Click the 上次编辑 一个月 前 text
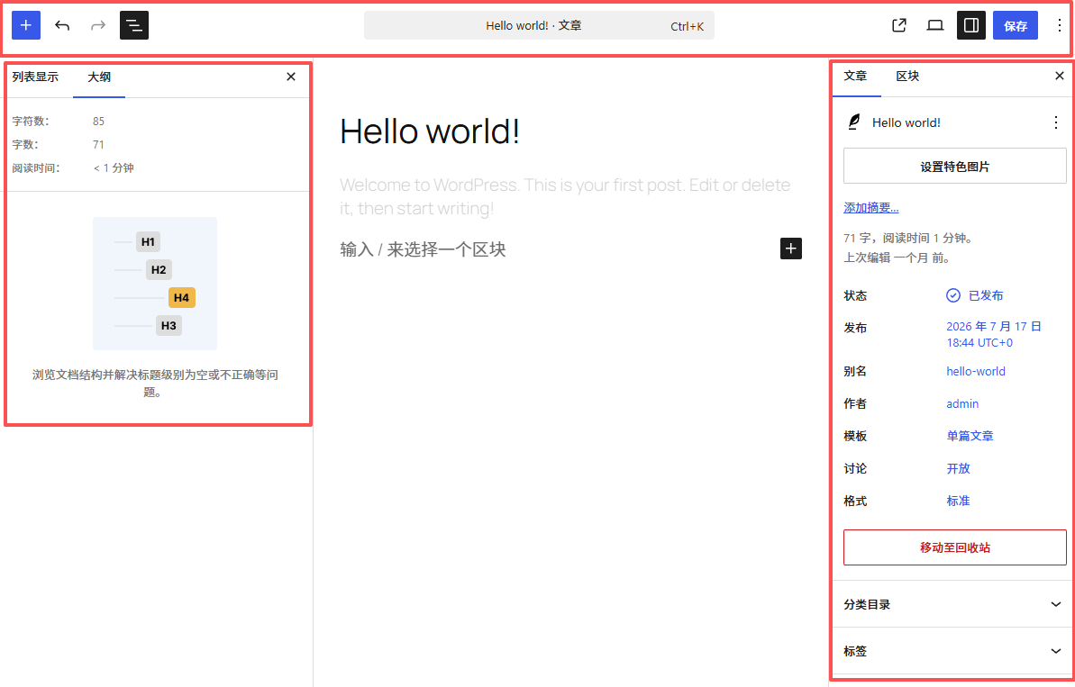The image size is (1075, 687). (x=897, y=258)
